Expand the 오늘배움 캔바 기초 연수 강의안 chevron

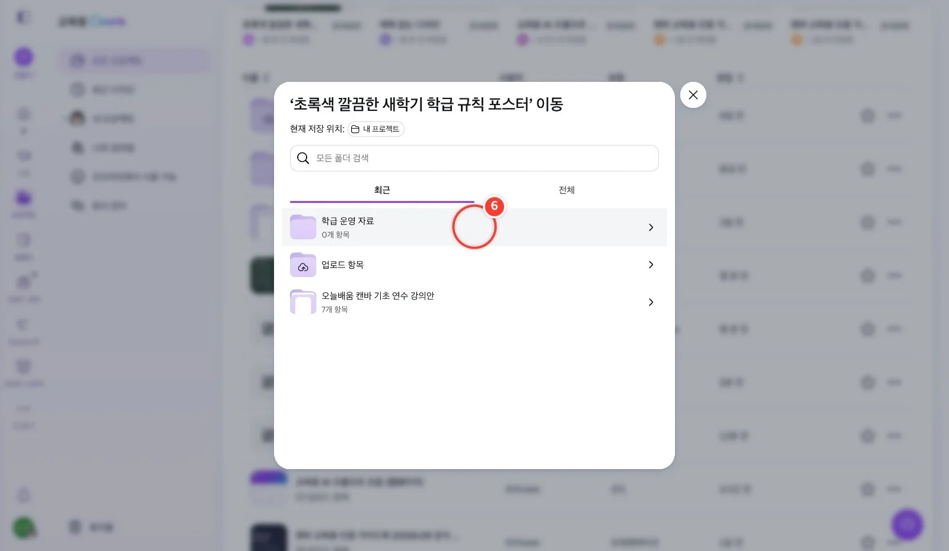point(651,302)
